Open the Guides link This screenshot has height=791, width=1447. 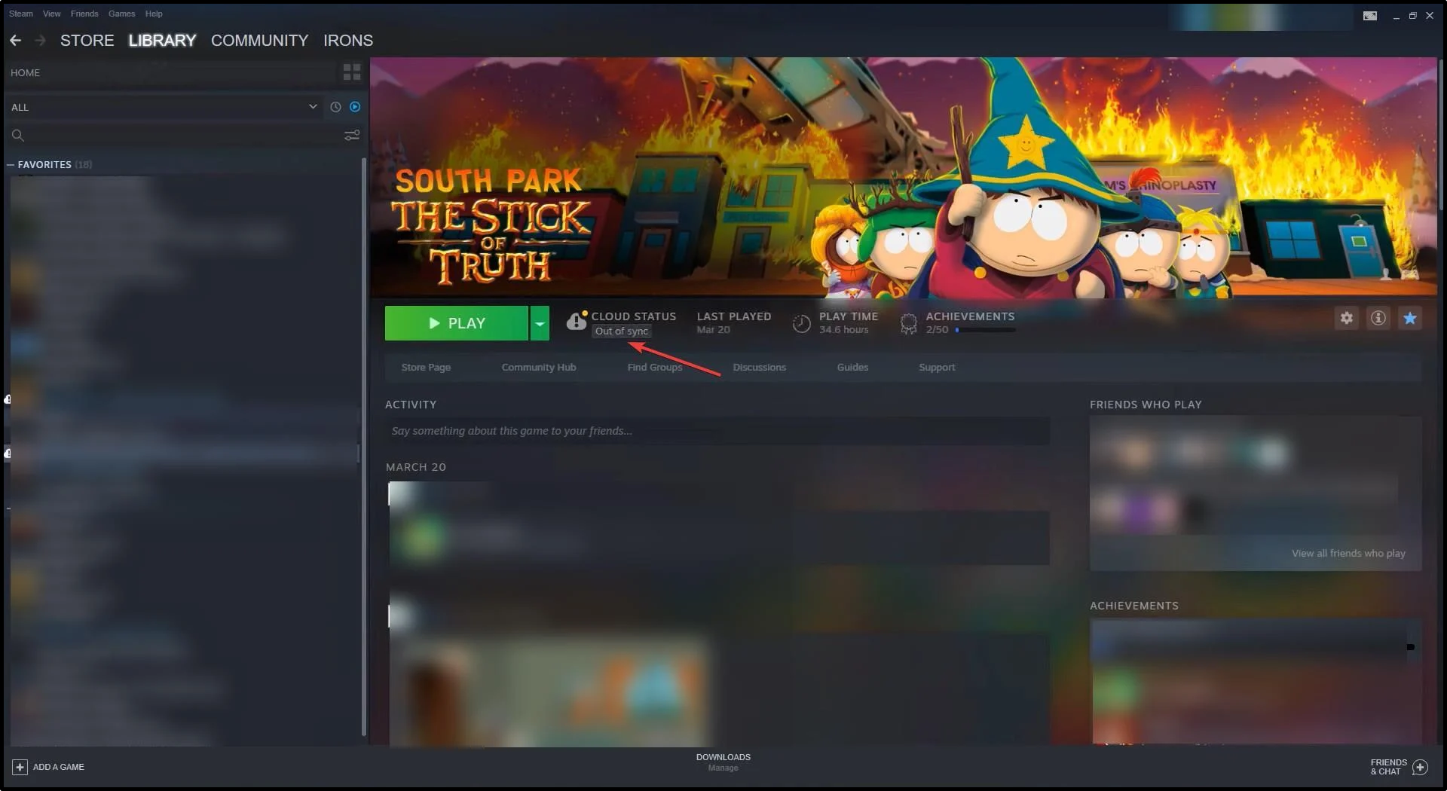tap(852, 367)
